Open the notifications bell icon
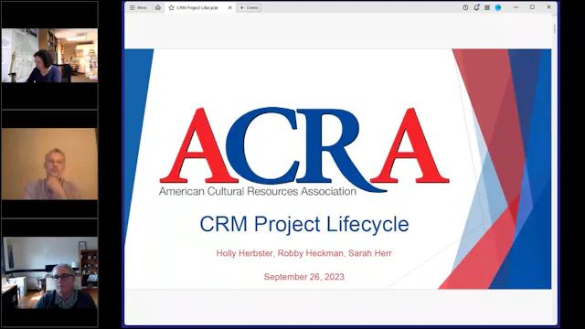 tap(476, 7)
